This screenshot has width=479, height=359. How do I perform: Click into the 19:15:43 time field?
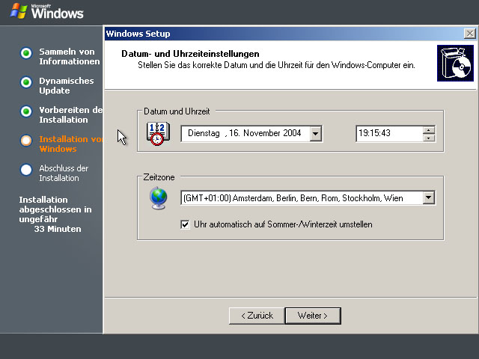tap(388, 134)
